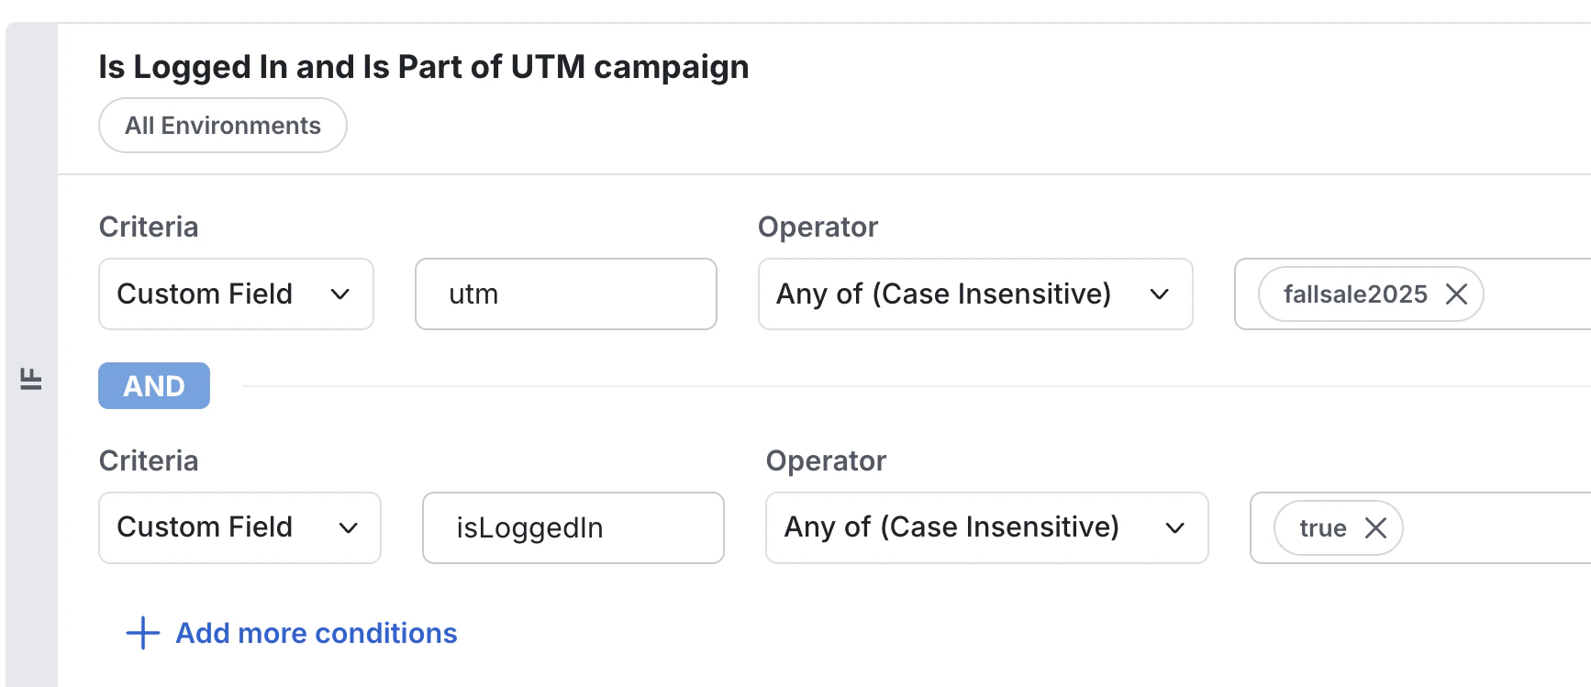This screenshot has height=687, width=1591.
Task: Click the plus icon to add conditions
Action: click(142, 633)
